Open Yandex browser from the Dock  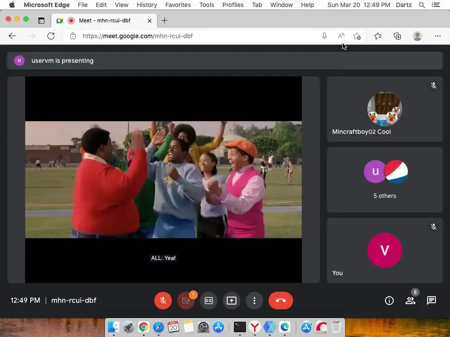click(254, 326)
